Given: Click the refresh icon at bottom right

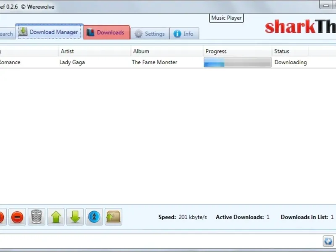Looking at the screenshot, I should 328,241.
